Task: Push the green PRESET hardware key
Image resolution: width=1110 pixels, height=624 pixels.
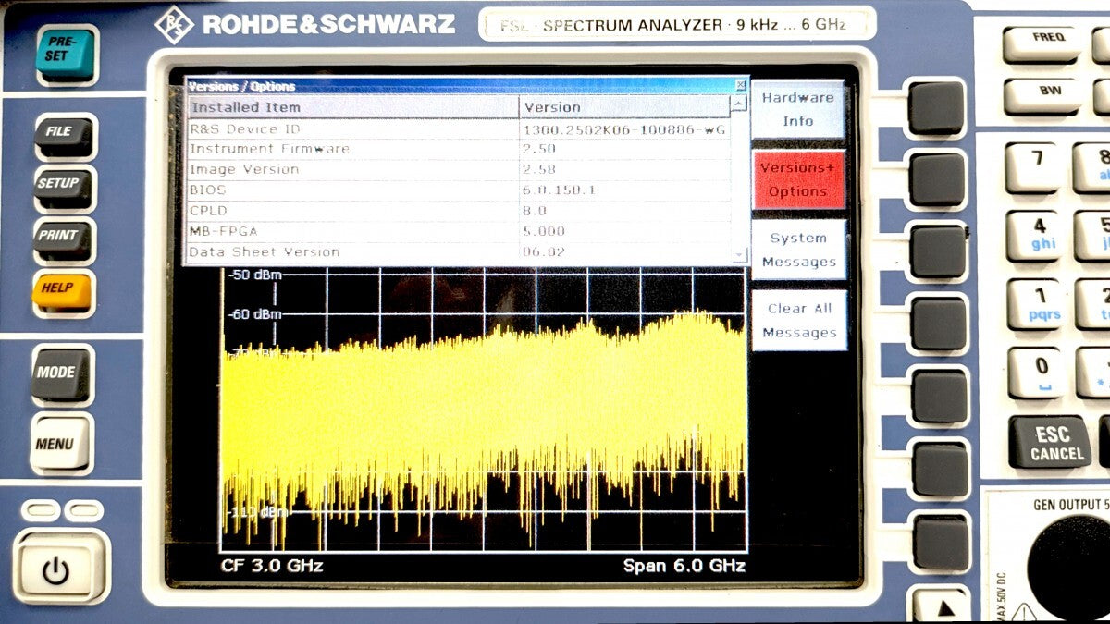Action: pos(66,54)
